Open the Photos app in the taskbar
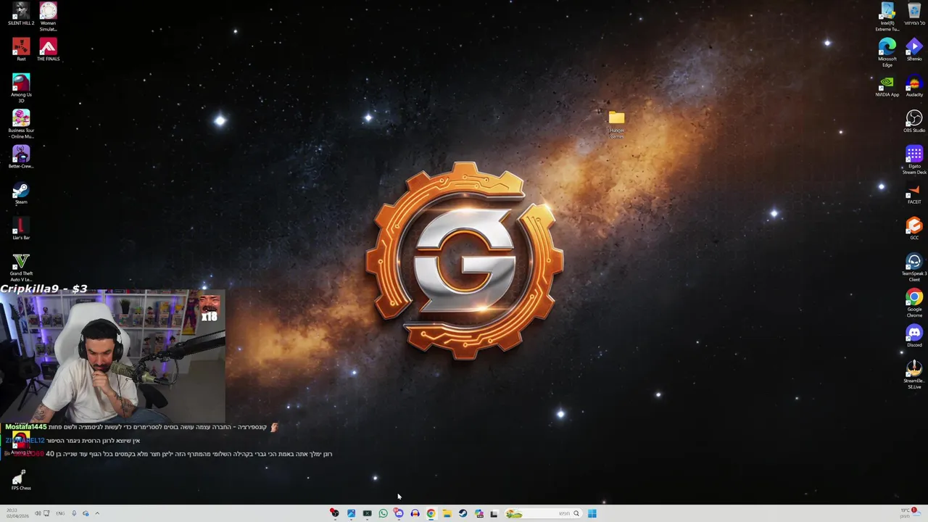Image resolution: width=928 pixels, height=522 pixels. [351, 513]
